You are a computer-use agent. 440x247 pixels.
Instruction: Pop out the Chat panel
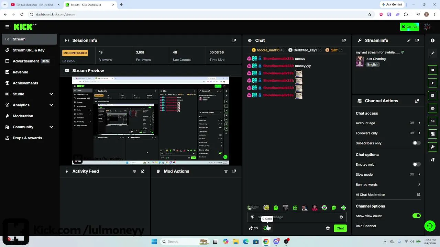(344, 40)
